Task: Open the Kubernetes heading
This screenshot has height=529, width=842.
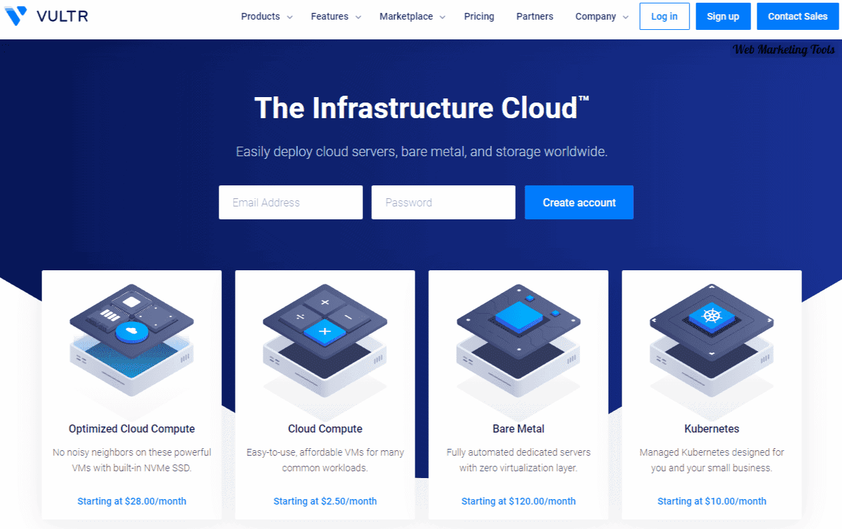Action: click(712, 428)
